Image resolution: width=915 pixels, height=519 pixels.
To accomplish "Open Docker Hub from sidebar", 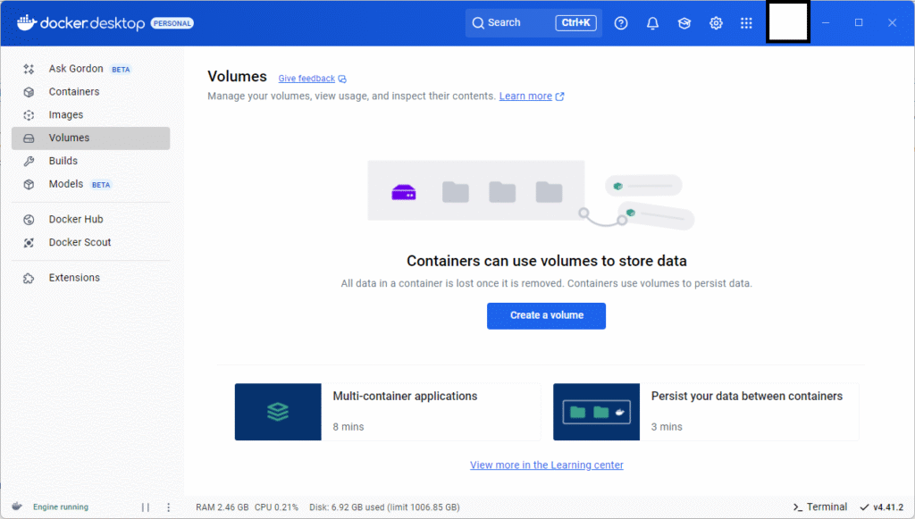I will [90, 219].
